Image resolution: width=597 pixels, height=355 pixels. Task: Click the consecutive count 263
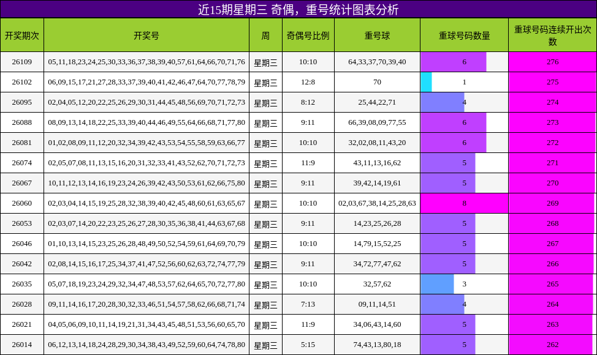click(553, 324)
